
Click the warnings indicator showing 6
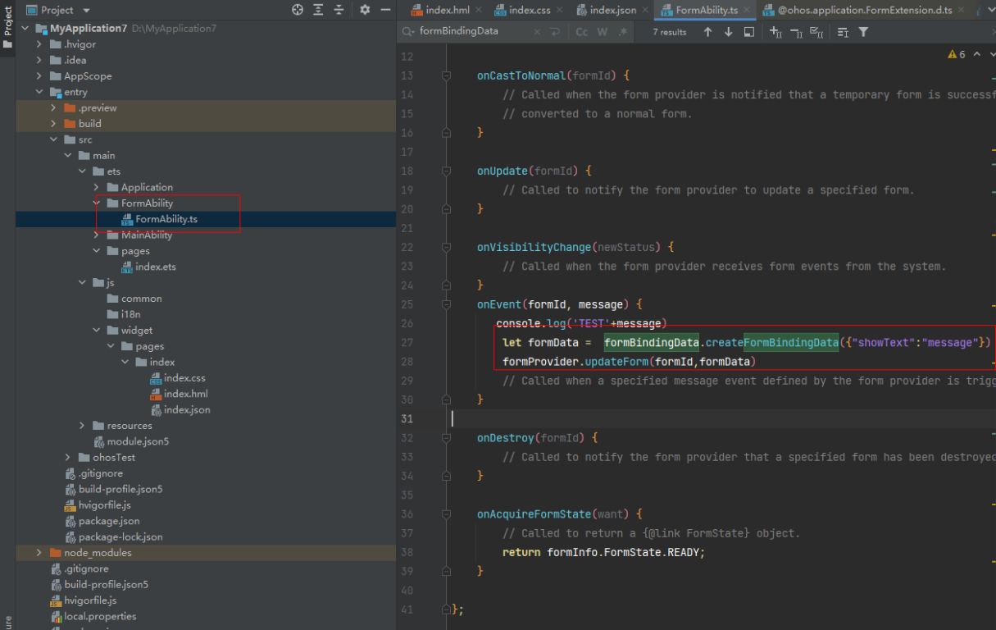click(957, 54)
